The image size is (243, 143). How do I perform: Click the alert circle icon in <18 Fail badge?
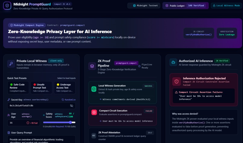click(x=28, y=123)
